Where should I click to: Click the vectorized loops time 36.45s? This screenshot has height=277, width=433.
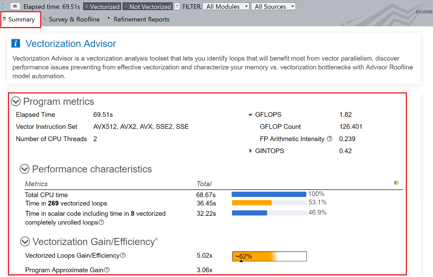[x=207, y=203]
